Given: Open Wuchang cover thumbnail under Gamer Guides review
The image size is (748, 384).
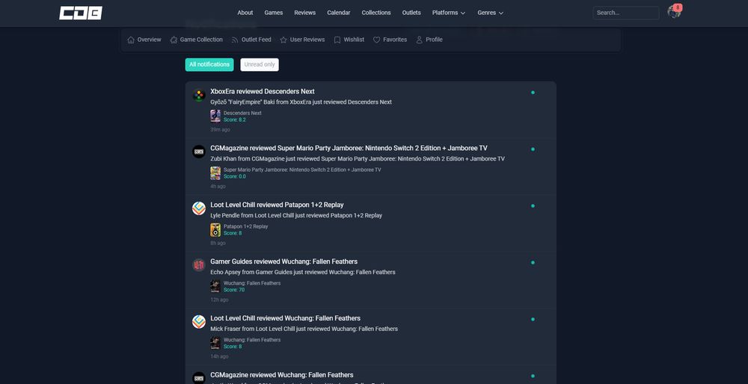Looking at the screenshot, I should coord(215,286).
